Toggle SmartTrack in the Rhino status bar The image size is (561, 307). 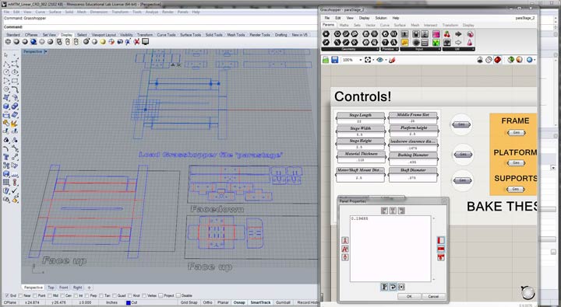tap(260, 302)
